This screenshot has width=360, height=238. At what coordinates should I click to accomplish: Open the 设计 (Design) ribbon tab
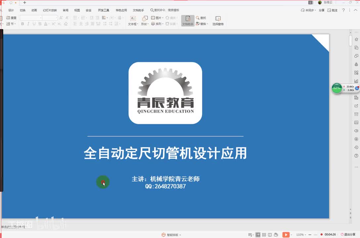coord(11,10)
